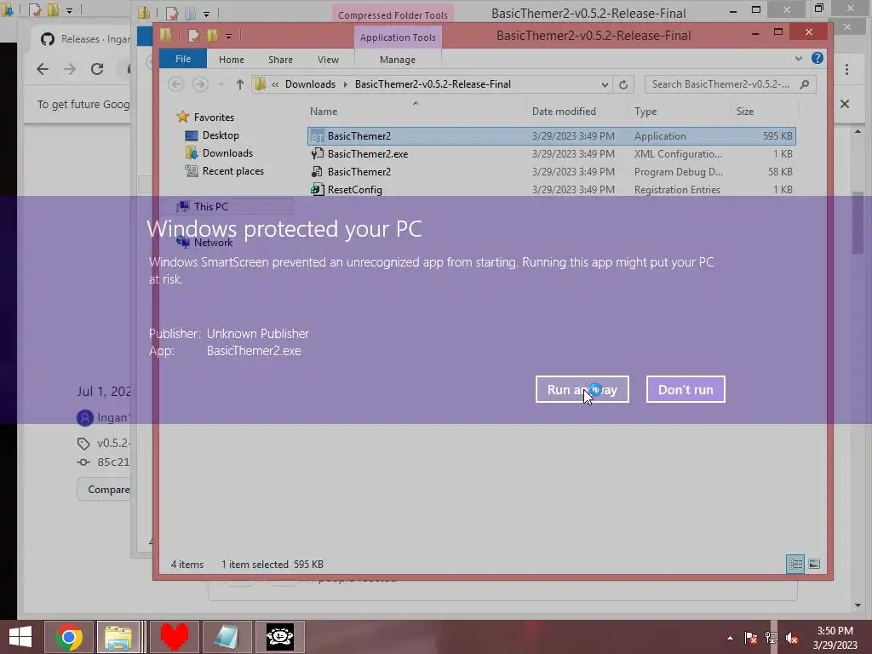This screenshot has height=654, width=872.
Task: Open the Windows Start button
Action: click(20, 637)
